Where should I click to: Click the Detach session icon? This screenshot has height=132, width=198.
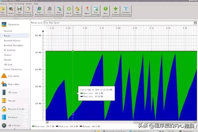[x=11, y=11]
